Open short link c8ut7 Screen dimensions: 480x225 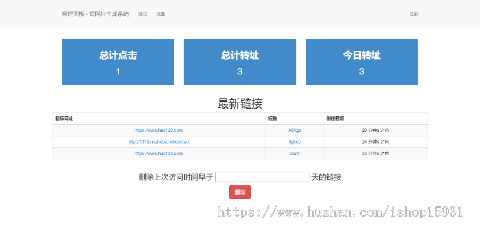pyautogui.click(x=294, y=154)
